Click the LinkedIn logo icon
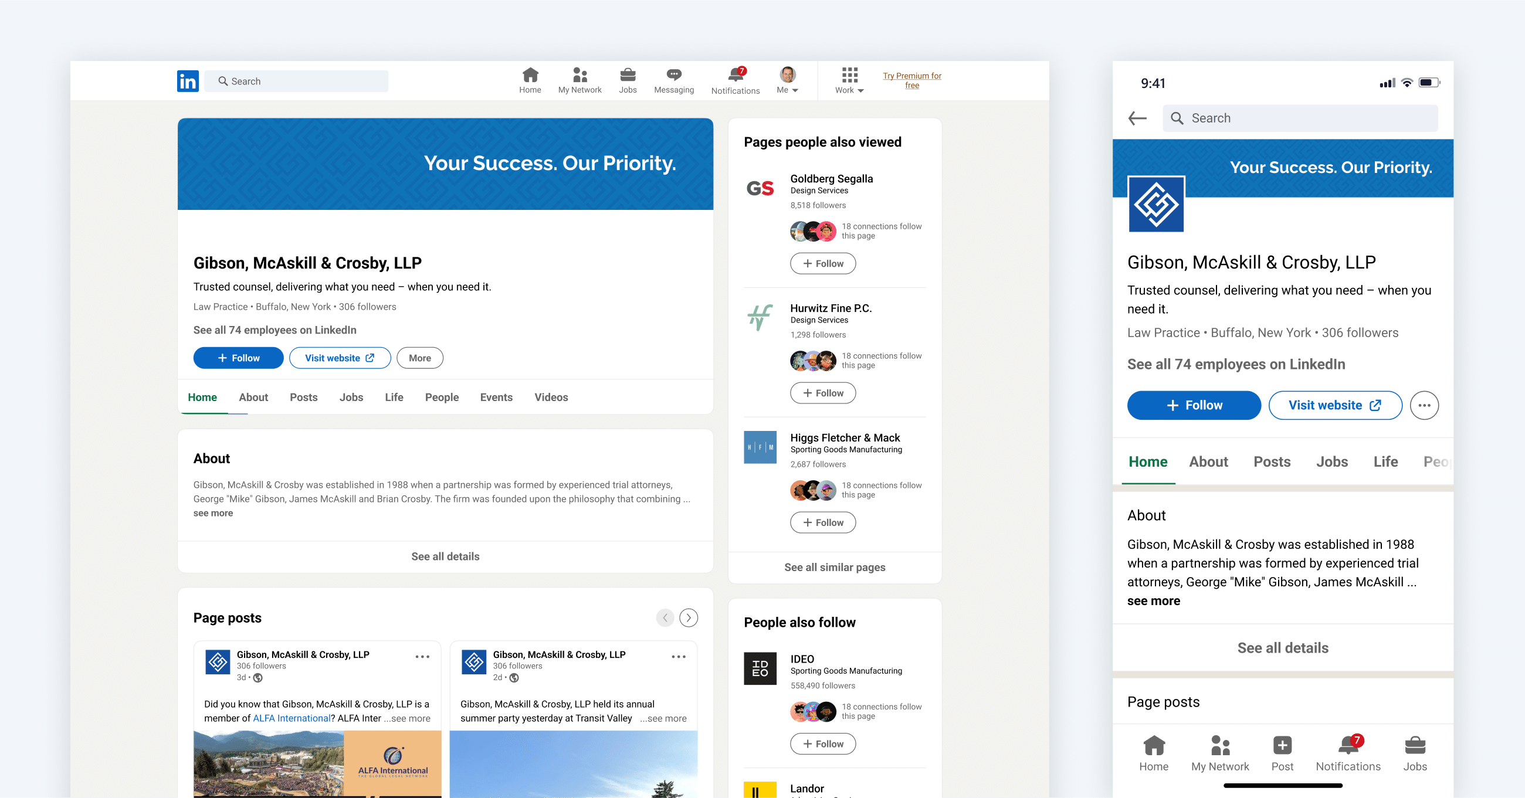The height and width of the screenshot is (798, 1525). tap(188, 81)
